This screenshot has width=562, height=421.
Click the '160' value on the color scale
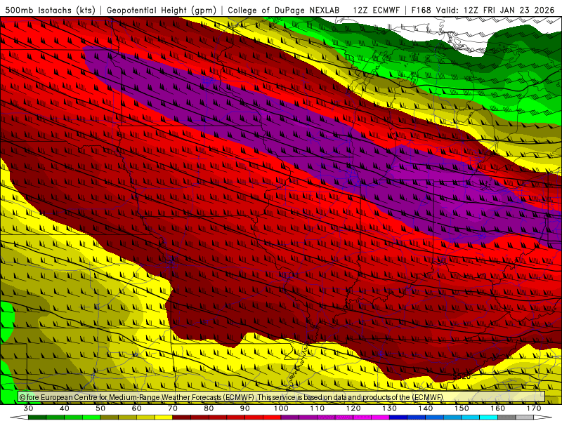tap(498, 408)
